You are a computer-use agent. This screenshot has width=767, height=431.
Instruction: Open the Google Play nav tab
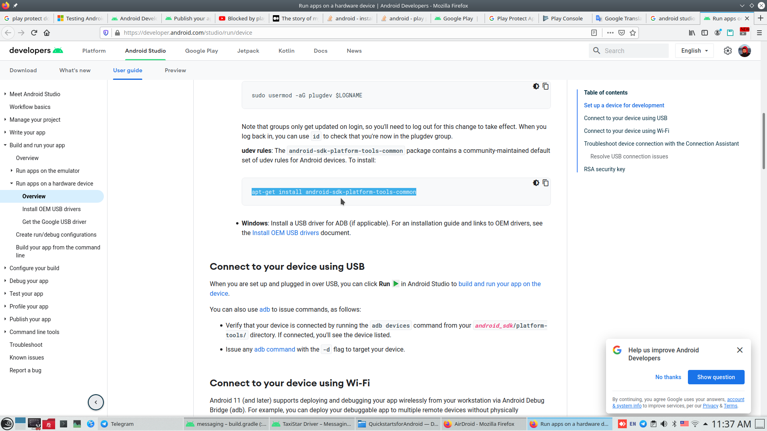tap(201, 51)
